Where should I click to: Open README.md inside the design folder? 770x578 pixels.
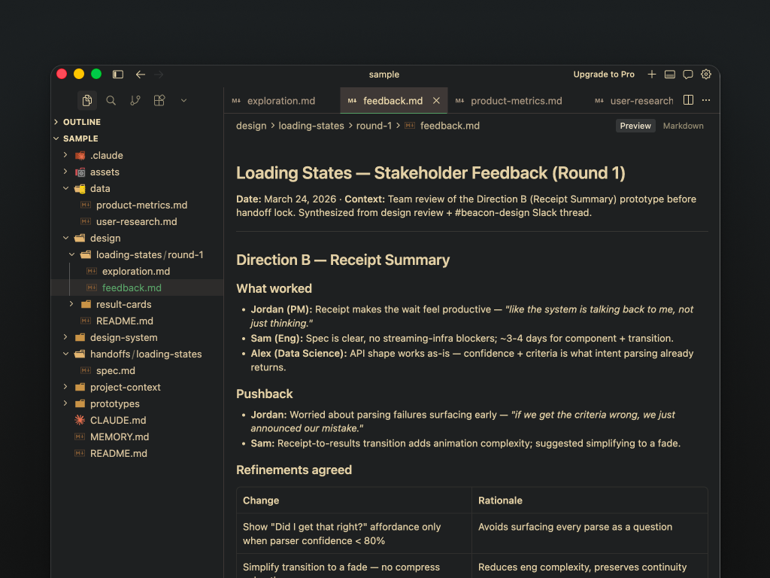point(138,321)
